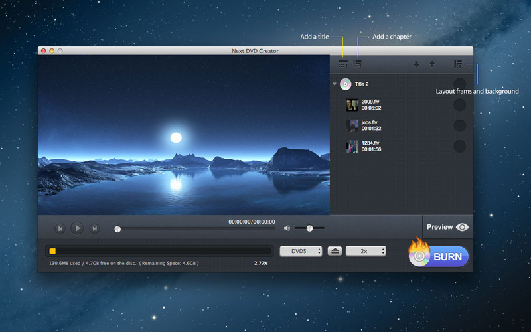The height and width of the screenshot is (332, 531).
Task: Click the BURN button
Action: [440, 256]
